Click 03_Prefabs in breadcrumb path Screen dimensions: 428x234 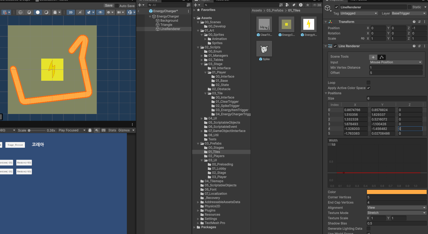(275, 10)
